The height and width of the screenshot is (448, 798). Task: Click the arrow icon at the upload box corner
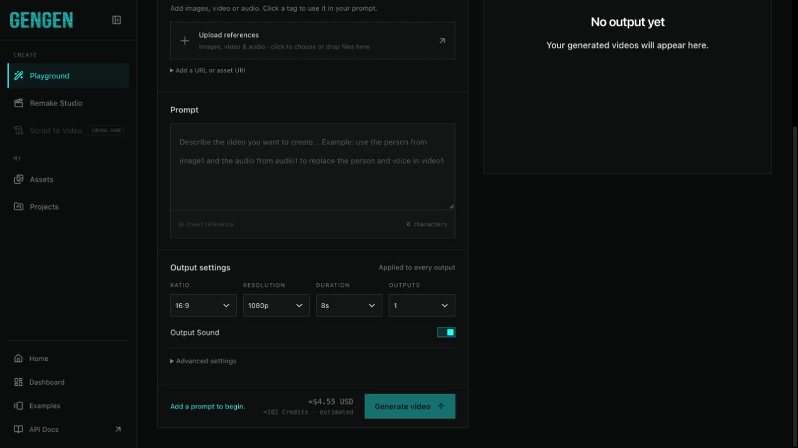point(442,41)
